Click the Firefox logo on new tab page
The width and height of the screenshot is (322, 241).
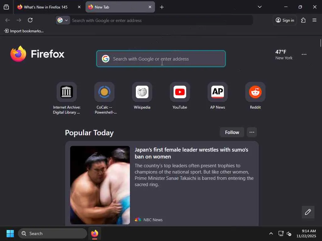[x=37, y=54]
